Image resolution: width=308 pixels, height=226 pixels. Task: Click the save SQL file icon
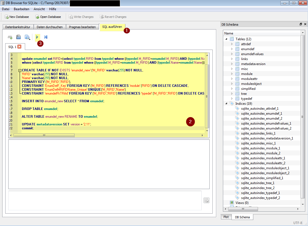pos(18,37)
